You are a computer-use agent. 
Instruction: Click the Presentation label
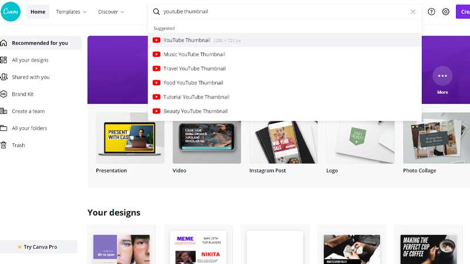pos(111,170)
